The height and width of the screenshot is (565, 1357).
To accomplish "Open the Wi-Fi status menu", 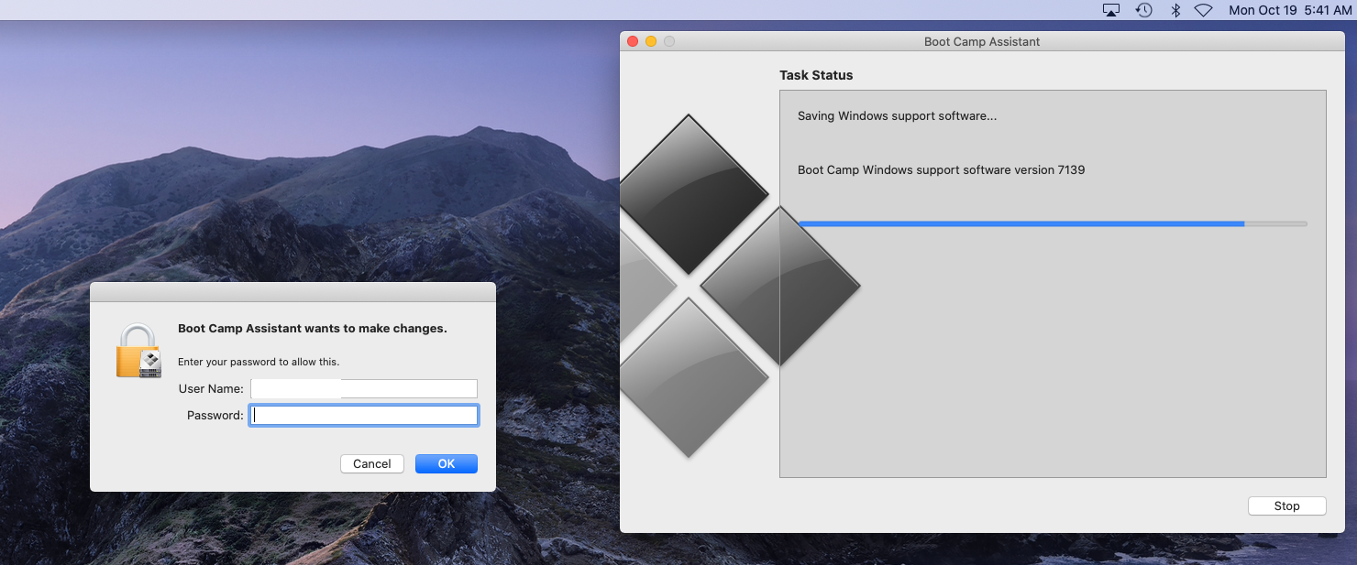I will [x=1203, y=10].
